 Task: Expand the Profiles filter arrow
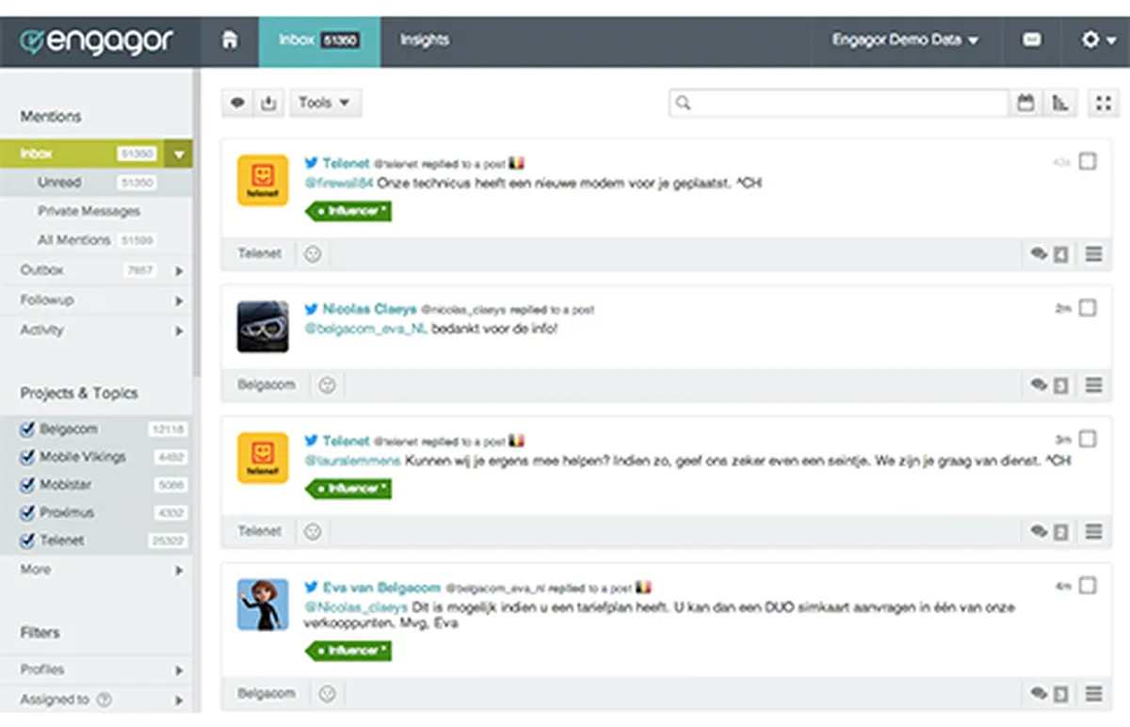179,671
